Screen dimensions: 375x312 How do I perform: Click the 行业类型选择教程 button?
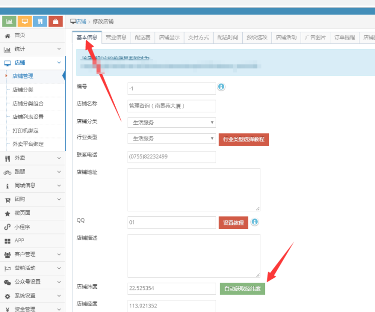[x=243, y=139]
